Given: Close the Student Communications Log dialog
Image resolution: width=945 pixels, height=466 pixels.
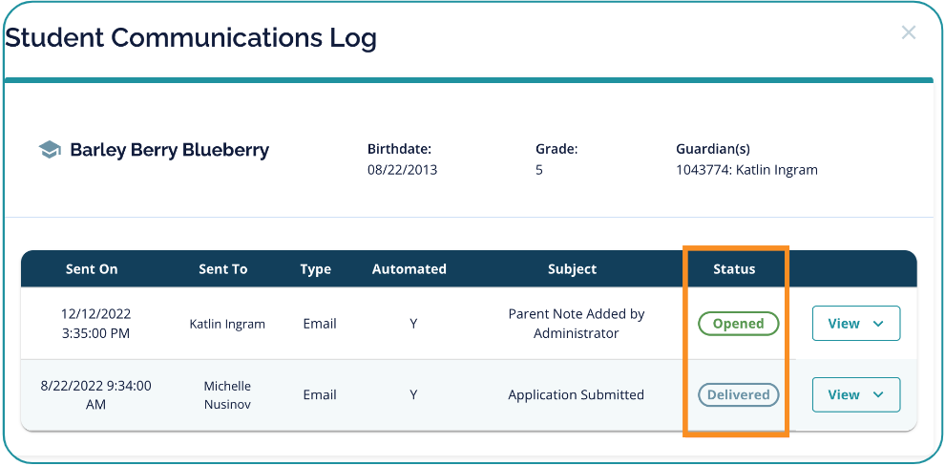Looking at the screenshot, I should tap(908, 33).
